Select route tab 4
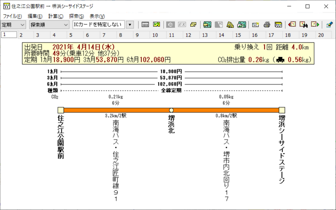336x210 pixels. point(58,35)
